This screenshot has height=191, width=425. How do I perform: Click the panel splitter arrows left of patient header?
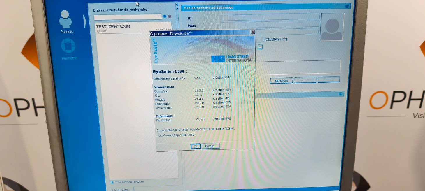pos(177,6)
